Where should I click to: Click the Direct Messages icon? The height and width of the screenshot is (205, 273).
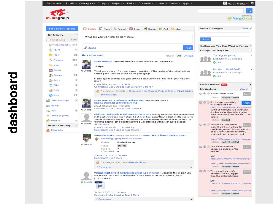48,101
